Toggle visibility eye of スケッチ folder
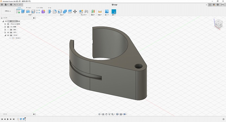The width and height of the screenshot is (226, 122). [8, 35]
